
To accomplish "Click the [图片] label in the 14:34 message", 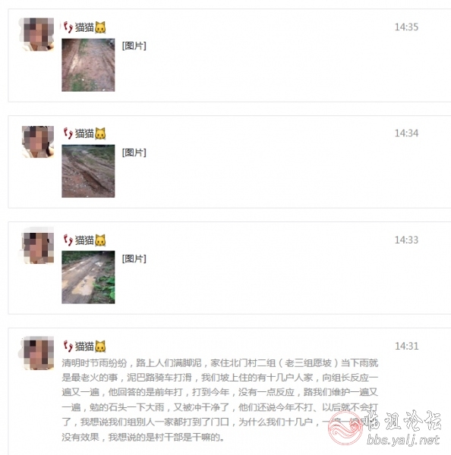I will (x=134, y=152).
